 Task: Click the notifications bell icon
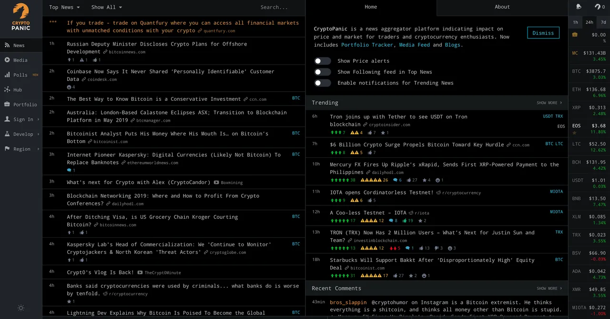pyautogui.click(x=579, y=7)
